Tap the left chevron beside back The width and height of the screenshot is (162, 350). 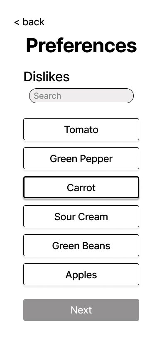(17, 22)
